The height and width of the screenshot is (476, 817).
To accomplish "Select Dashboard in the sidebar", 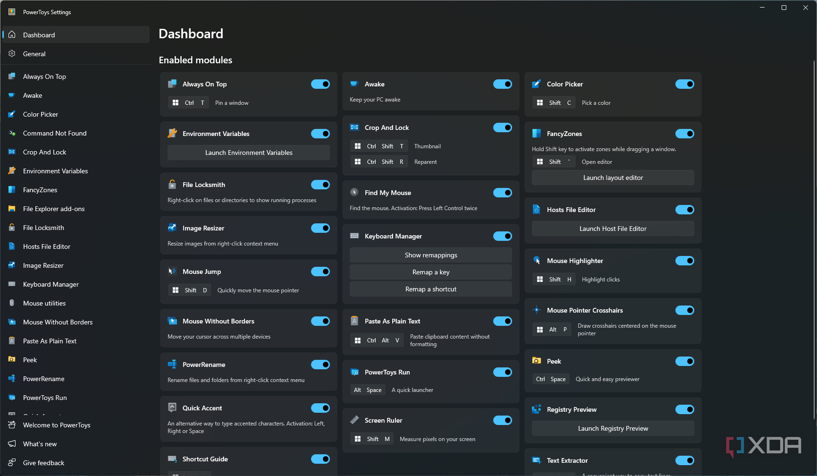I will (76, 35).
